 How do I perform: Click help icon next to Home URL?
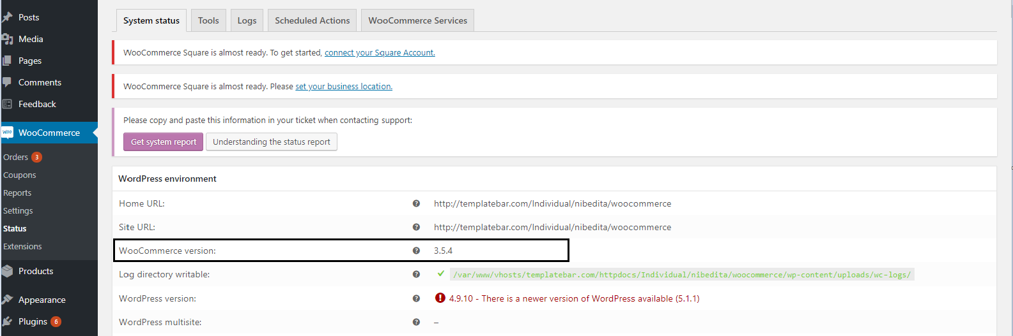tap(416, 203)
